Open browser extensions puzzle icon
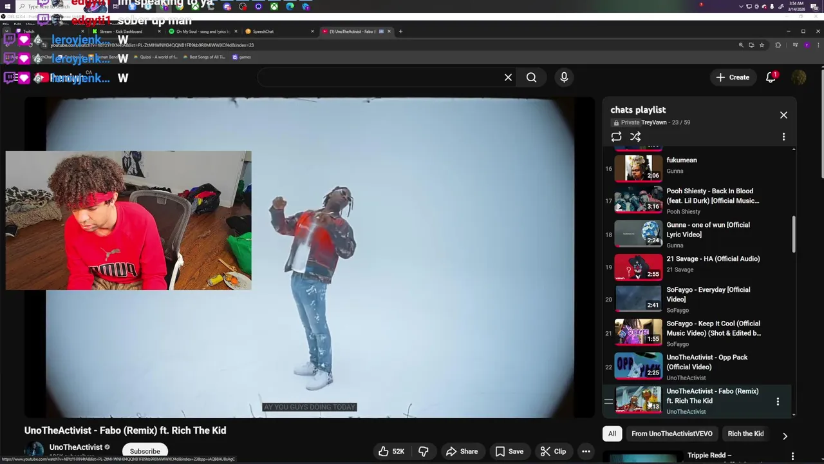824x464 pixels. coord(778,45)
